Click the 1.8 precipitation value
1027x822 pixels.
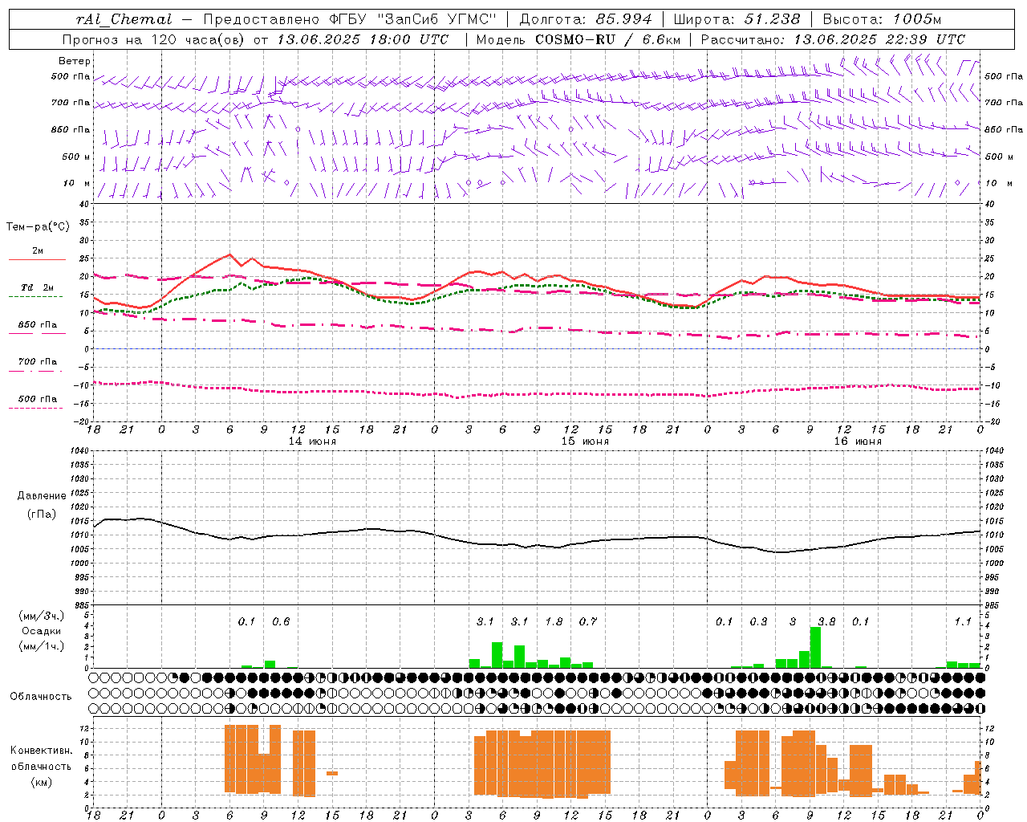coord(554,621)
